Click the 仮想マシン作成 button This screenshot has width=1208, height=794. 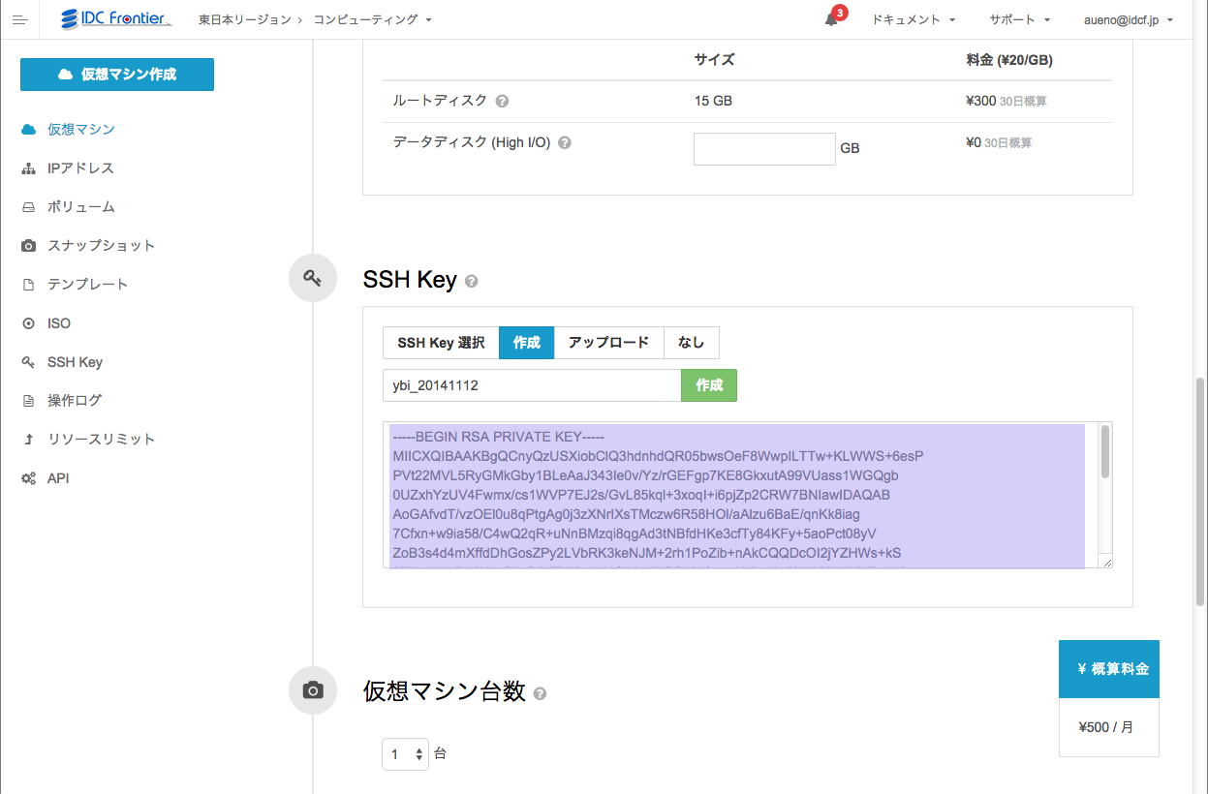pos(116,74)
